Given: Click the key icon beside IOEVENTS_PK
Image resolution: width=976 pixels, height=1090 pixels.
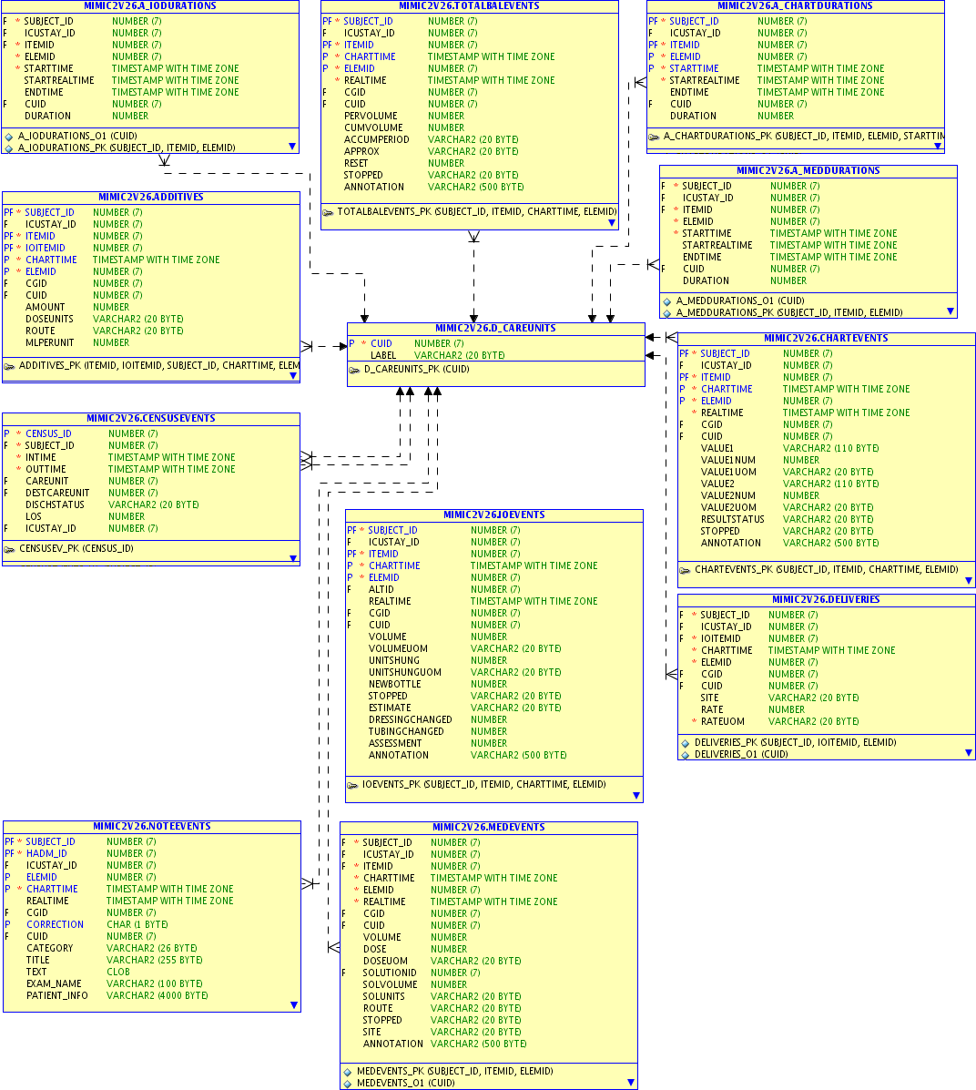Looking at the screenshot, I should click(353, 784).
